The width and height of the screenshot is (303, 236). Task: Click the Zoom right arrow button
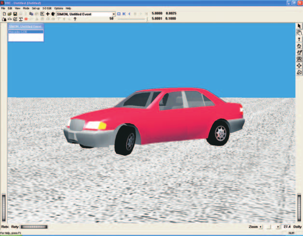[x=278, y=227]
